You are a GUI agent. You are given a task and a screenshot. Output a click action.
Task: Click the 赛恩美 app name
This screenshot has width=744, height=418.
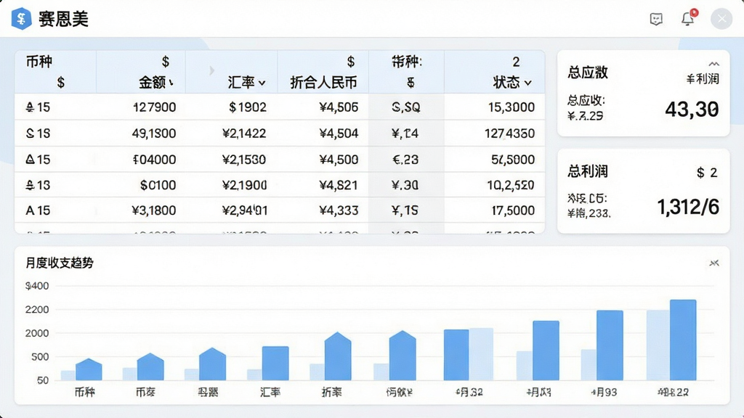[x=64, y=20]
